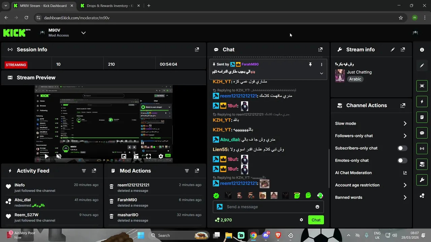Expand Banned words settings

point(371,198)
